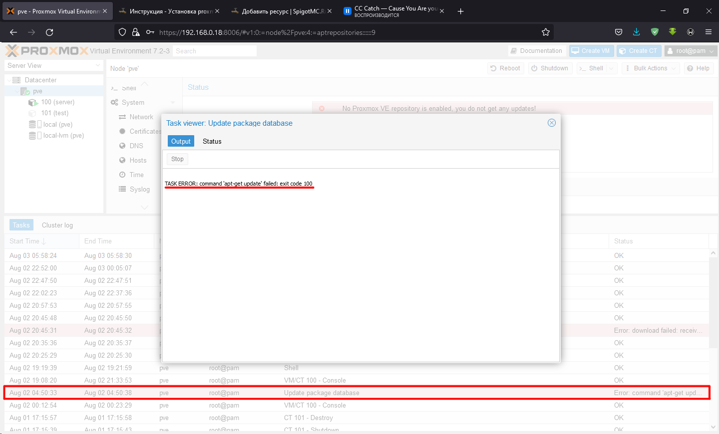
Task: Close the Task viewer dialog
Action: point(552,123)
